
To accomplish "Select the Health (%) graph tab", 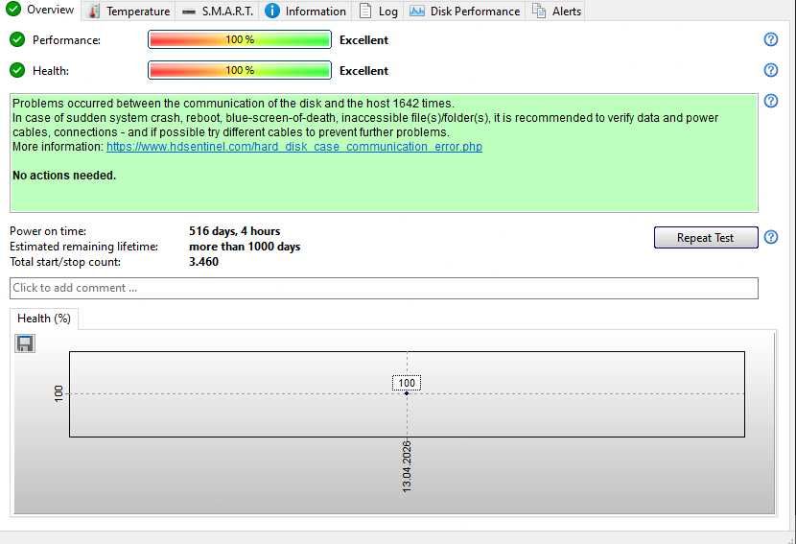I will click(44, 319).
